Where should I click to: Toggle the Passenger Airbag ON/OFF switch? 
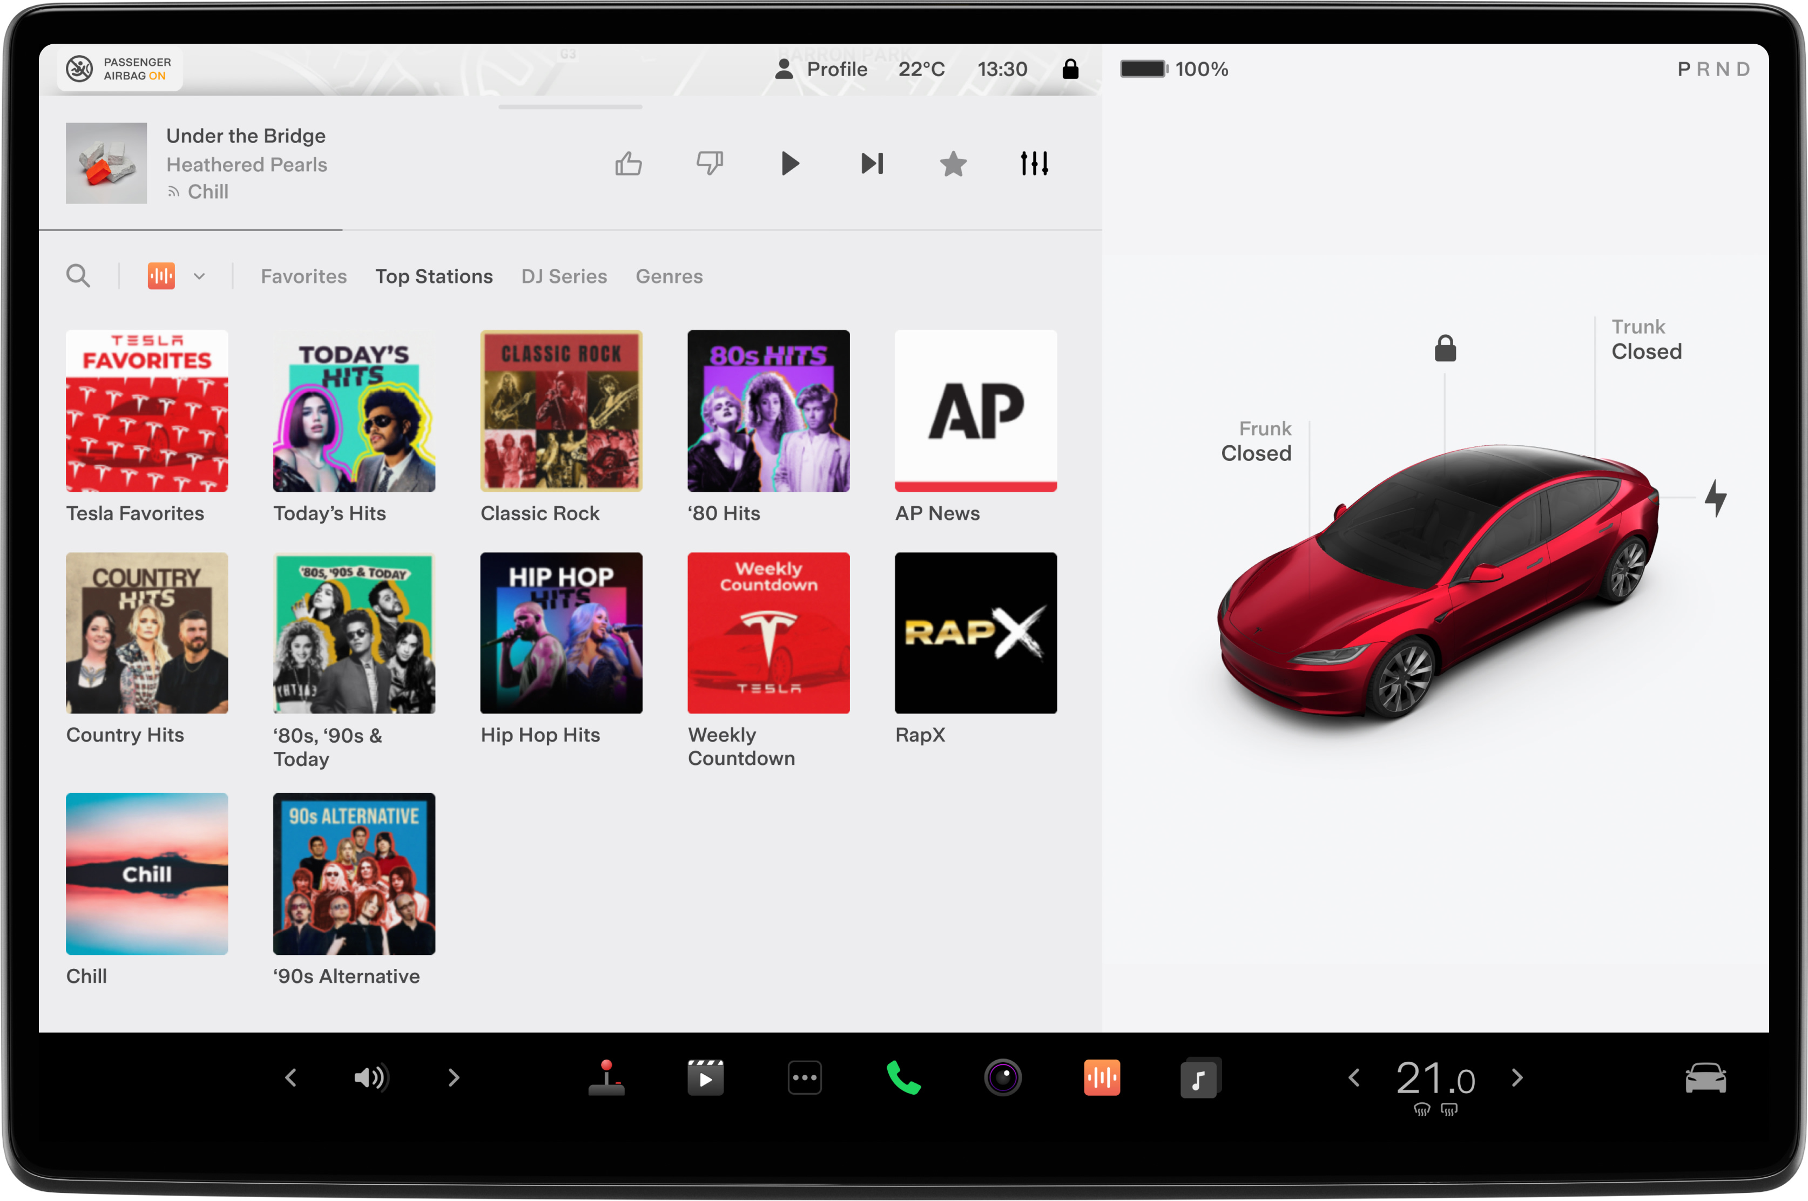coord(121,69)
